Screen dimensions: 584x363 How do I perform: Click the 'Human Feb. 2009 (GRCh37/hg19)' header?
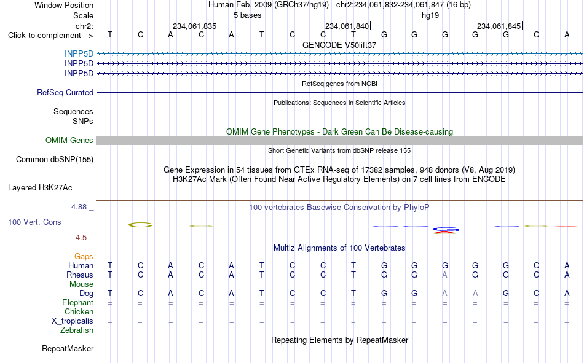pyautogui.click(x=269, y=5)
